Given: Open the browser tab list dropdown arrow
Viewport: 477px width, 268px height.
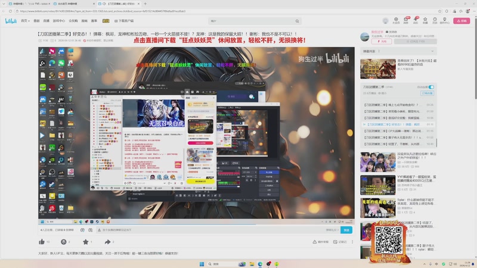Looking at the screenshot, I should pos(4,4).
